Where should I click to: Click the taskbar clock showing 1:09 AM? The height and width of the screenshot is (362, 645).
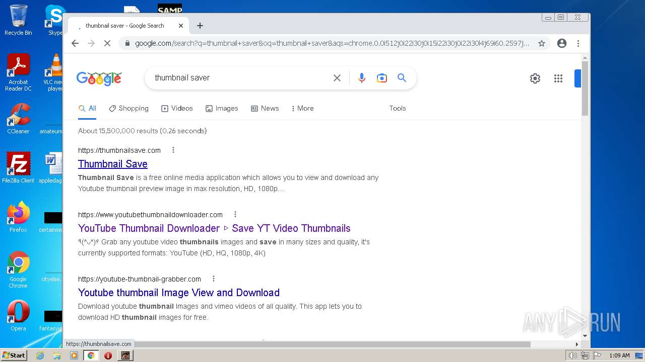[x=619, y=355]
